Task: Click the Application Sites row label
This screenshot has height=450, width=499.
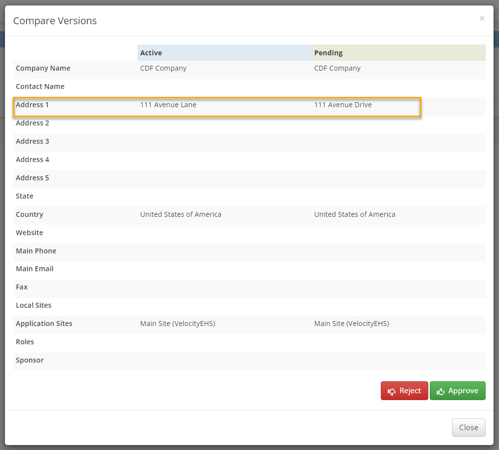Action: [44, 324]
